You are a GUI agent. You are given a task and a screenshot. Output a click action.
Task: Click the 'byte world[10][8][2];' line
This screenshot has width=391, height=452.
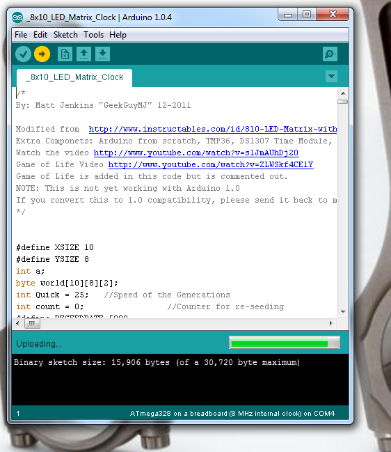[67, 283]
